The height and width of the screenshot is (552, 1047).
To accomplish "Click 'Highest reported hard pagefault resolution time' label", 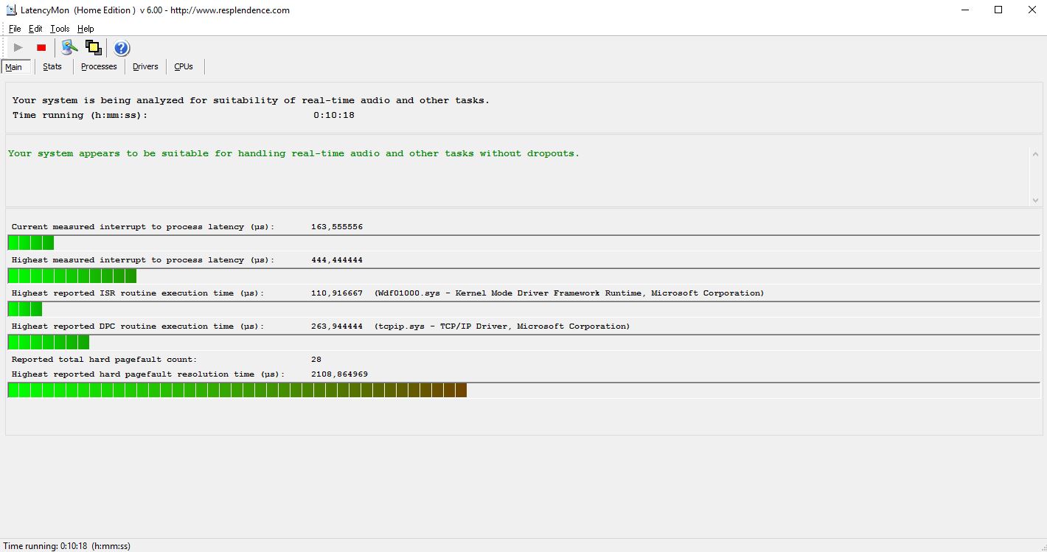I will (x=148, y=374).
